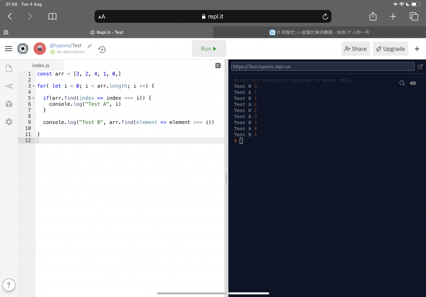Screen dimensions: 426x297
Task: Open the hypons user avatar
Action: pyautogui.click(x=40, y=49)
